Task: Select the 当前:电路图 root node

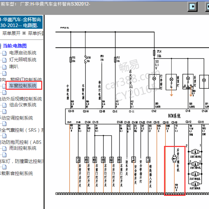Action: tap(15, 46)
